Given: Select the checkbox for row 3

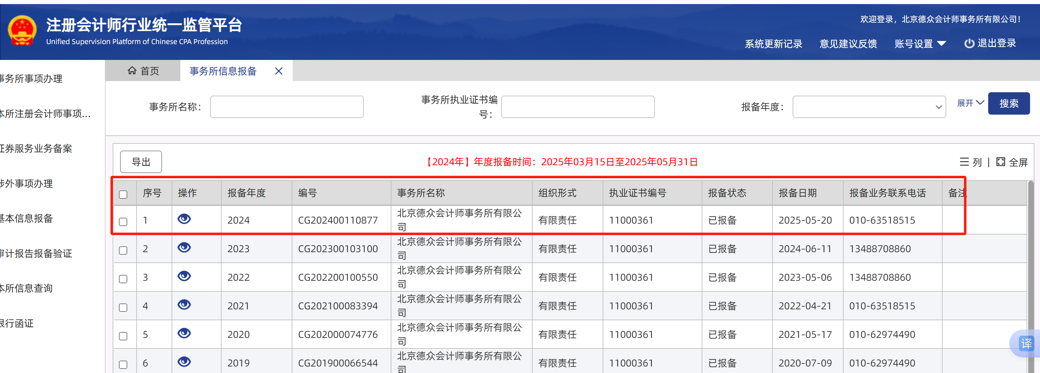Looking at the screenshot, I should pyautogui.click(x=123, y=279).
